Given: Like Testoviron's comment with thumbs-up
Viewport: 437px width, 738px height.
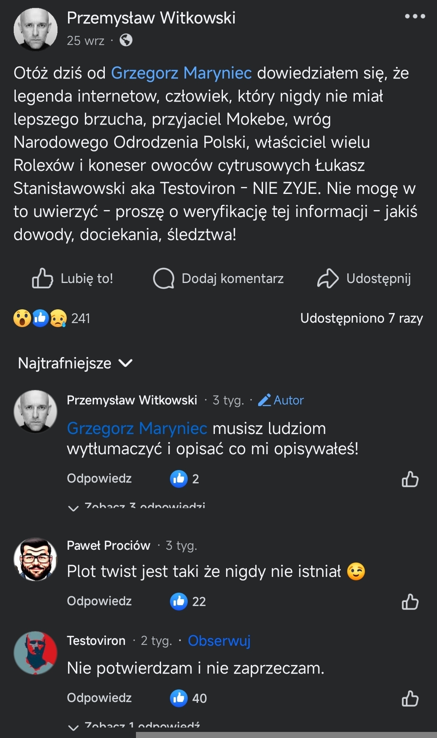Looking at the screenshot, I should pyautogui.click(x=410, y=698).
